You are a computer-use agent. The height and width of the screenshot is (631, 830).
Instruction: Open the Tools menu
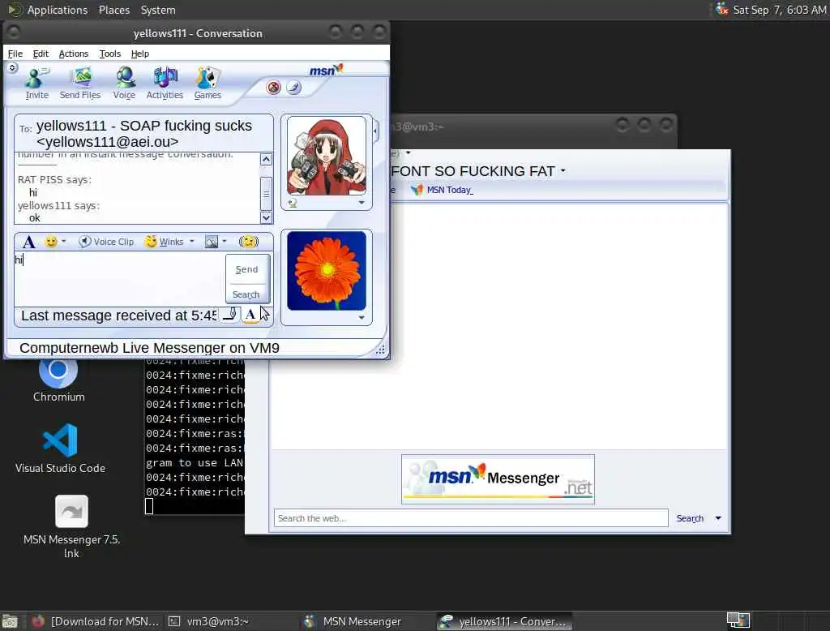point(109,54)
